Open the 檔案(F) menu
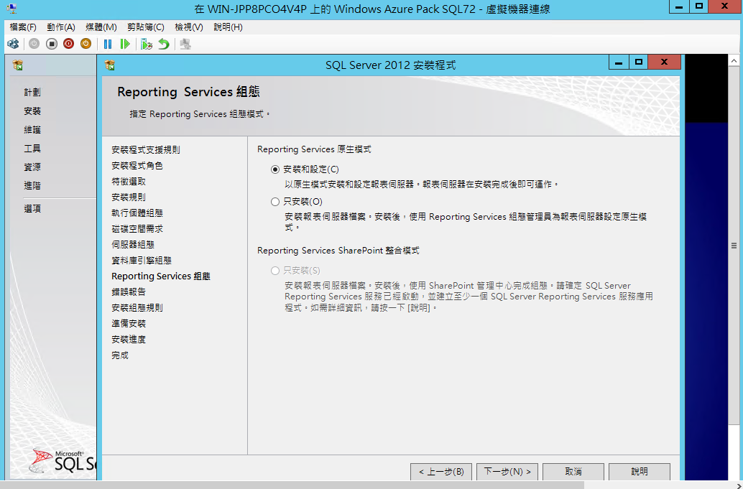Image resolution: width=743 pixels, height=489 pixels. [23, 27]
